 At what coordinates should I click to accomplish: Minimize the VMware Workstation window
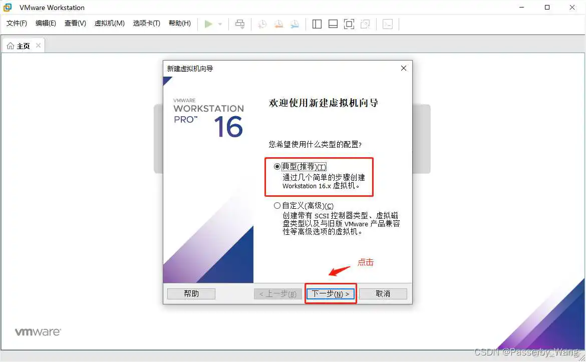(522, 7)
